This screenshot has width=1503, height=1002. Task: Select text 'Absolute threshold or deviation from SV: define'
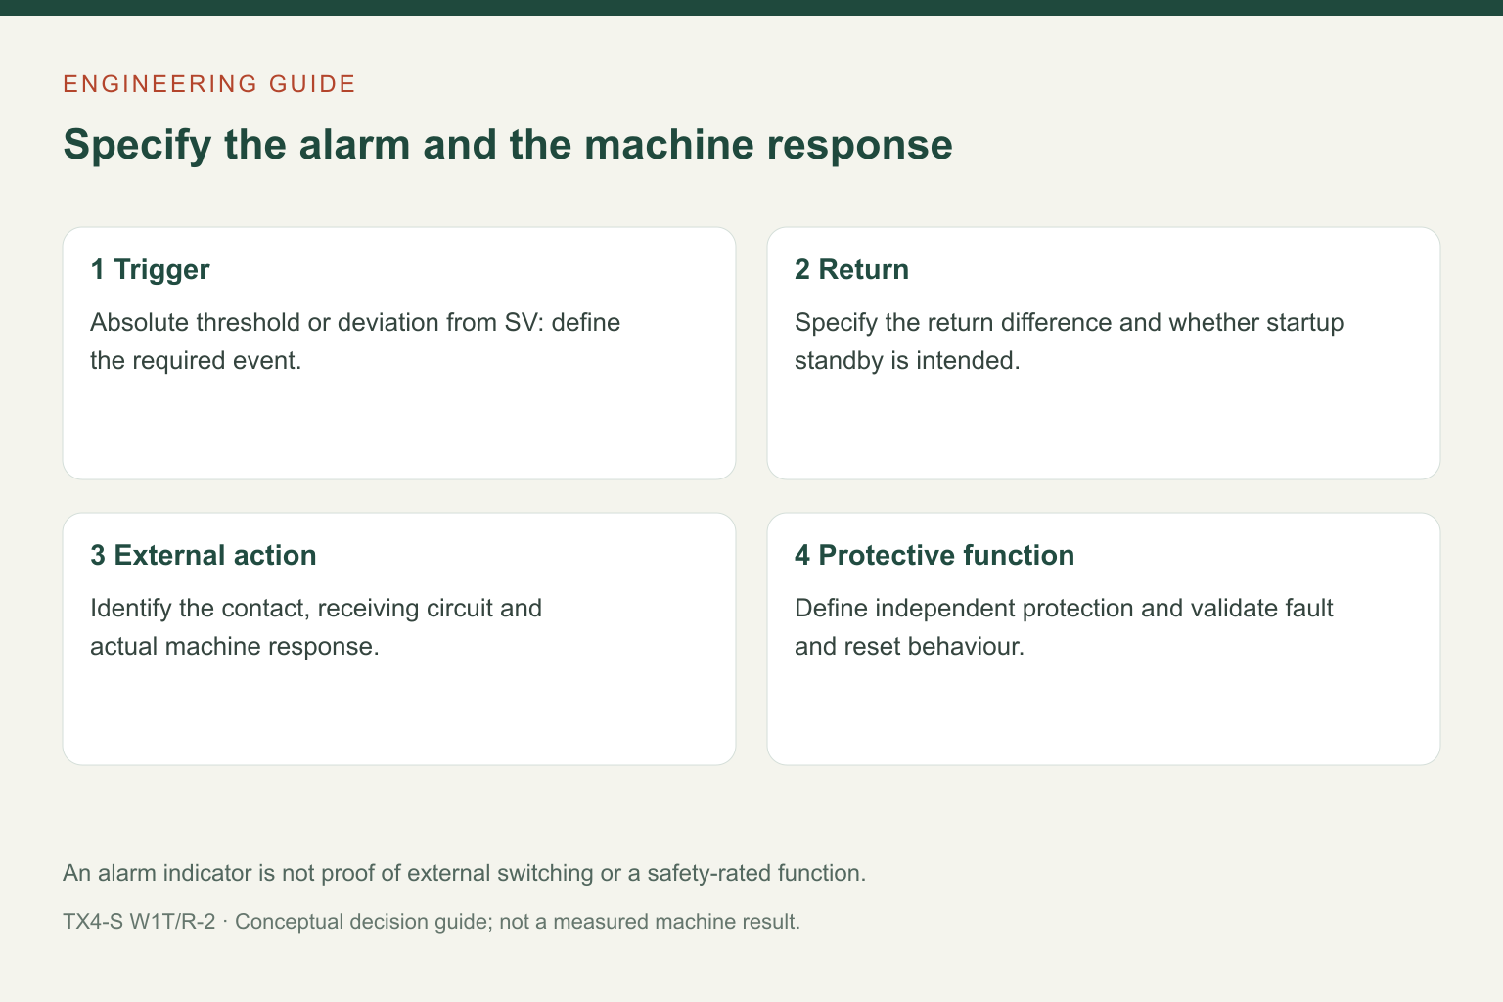pos(355,323)
